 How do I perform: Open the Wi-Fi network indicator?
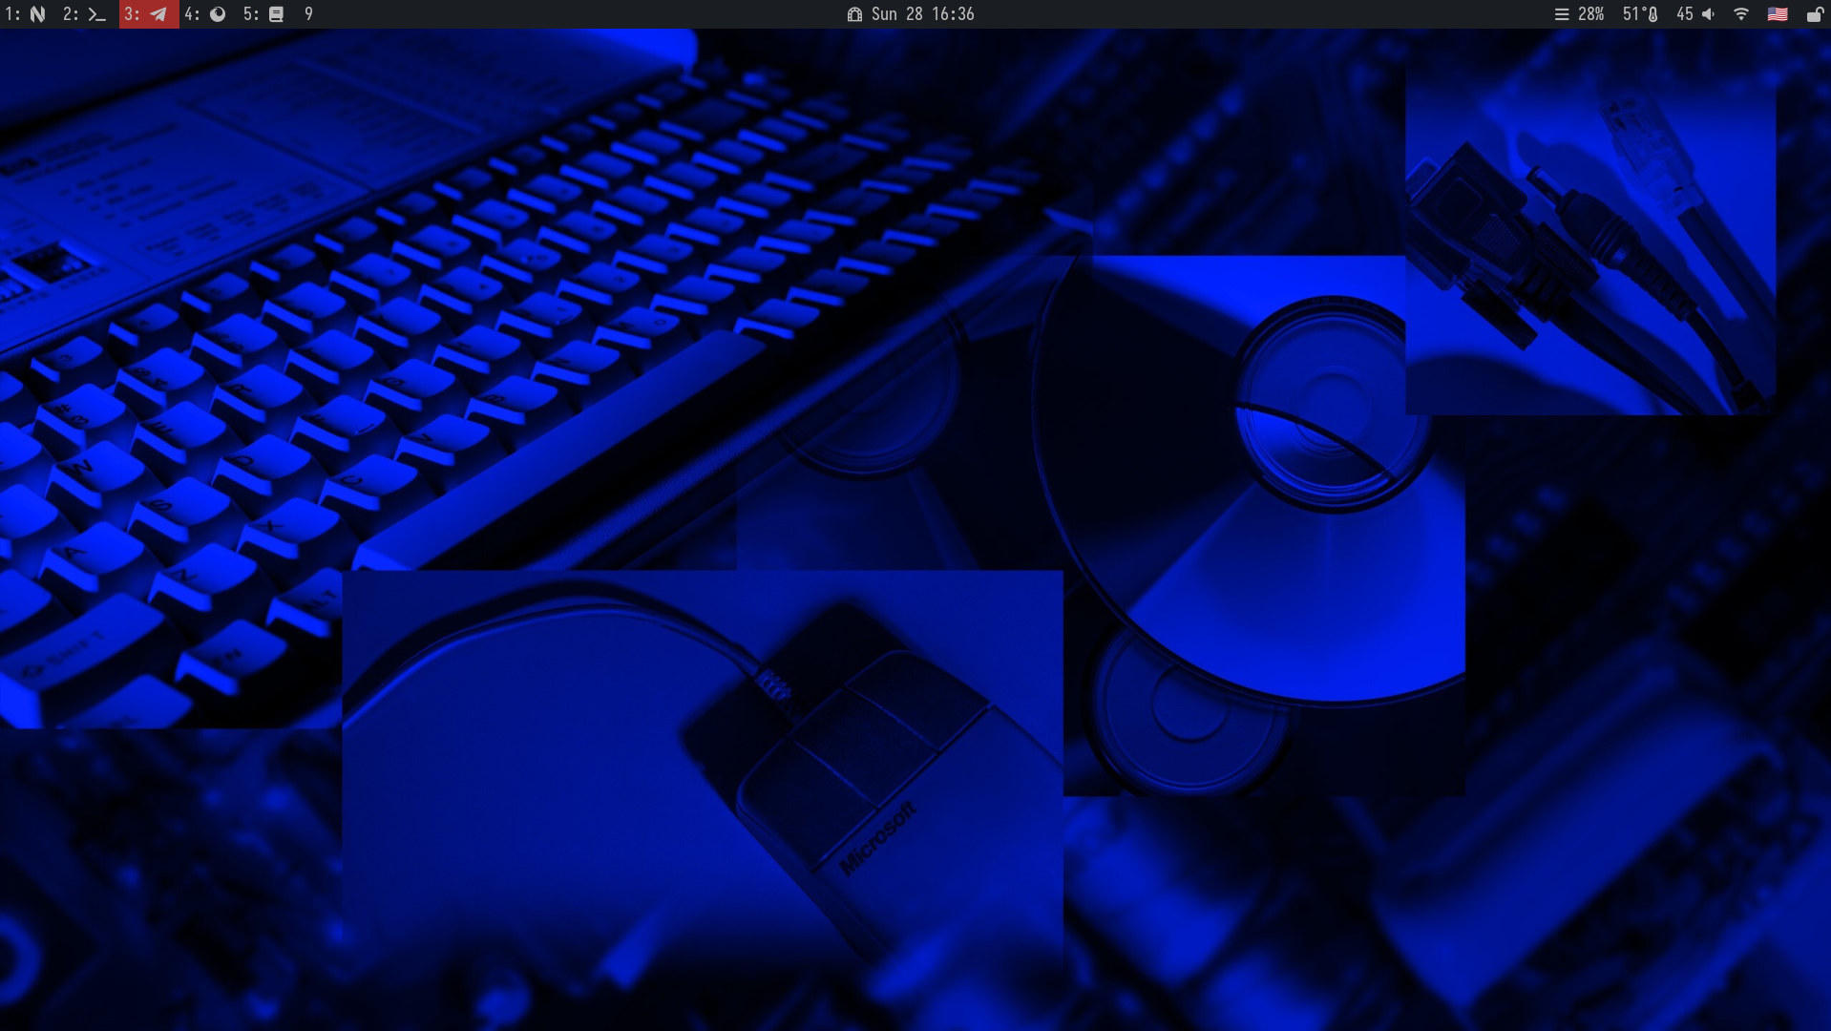tap(1741, 14)
